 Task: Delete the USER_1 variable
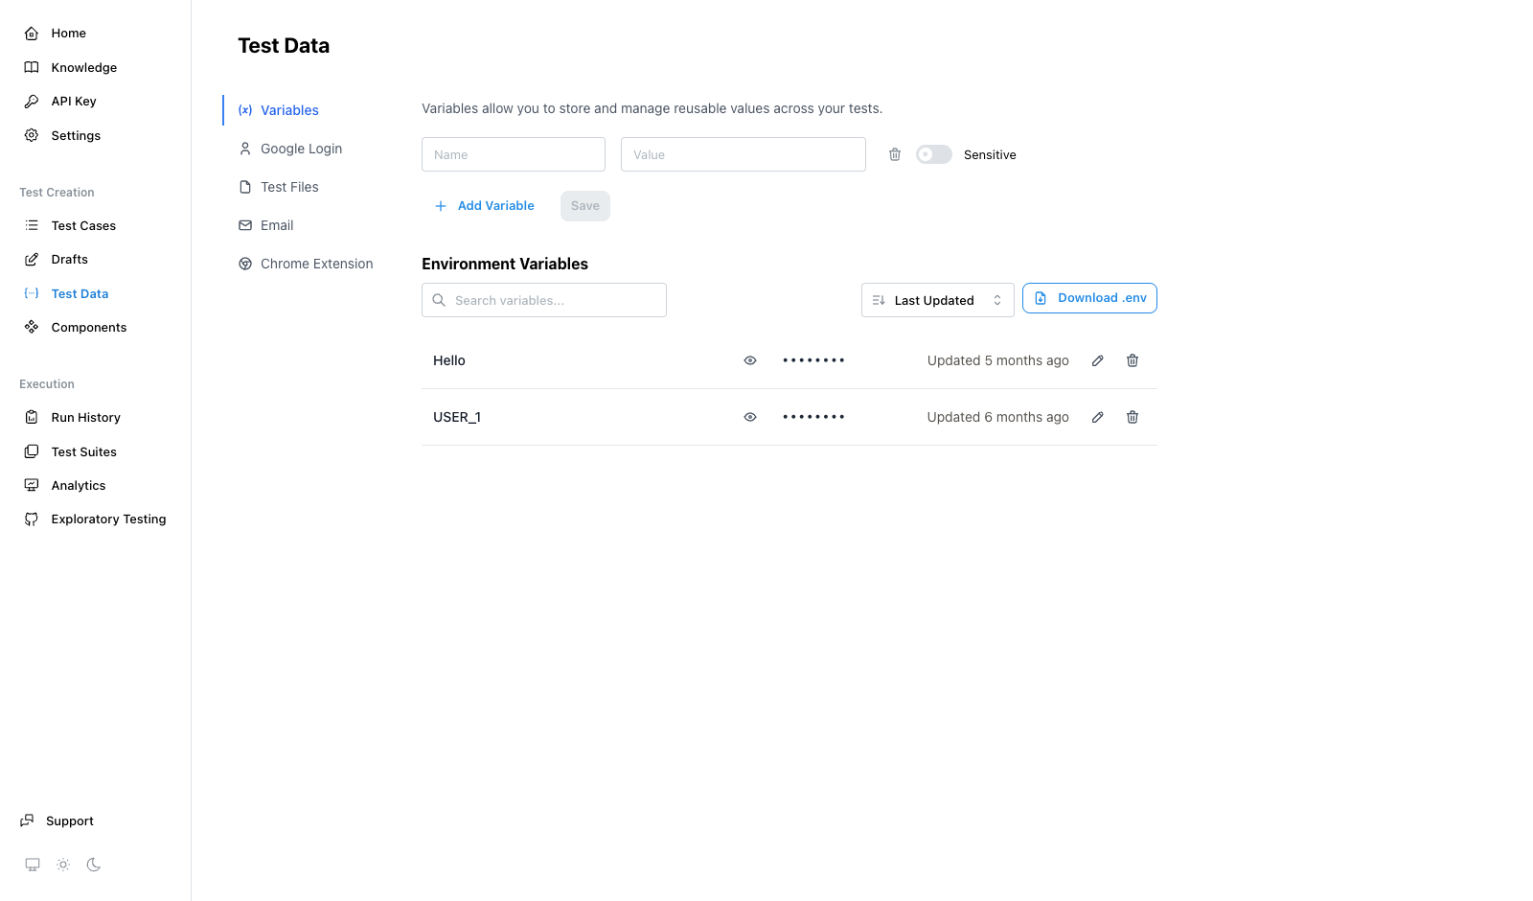point(1132,417)
